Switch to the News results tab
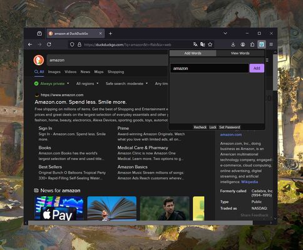This screenshot has width=303, height=250. pos(85,72)
